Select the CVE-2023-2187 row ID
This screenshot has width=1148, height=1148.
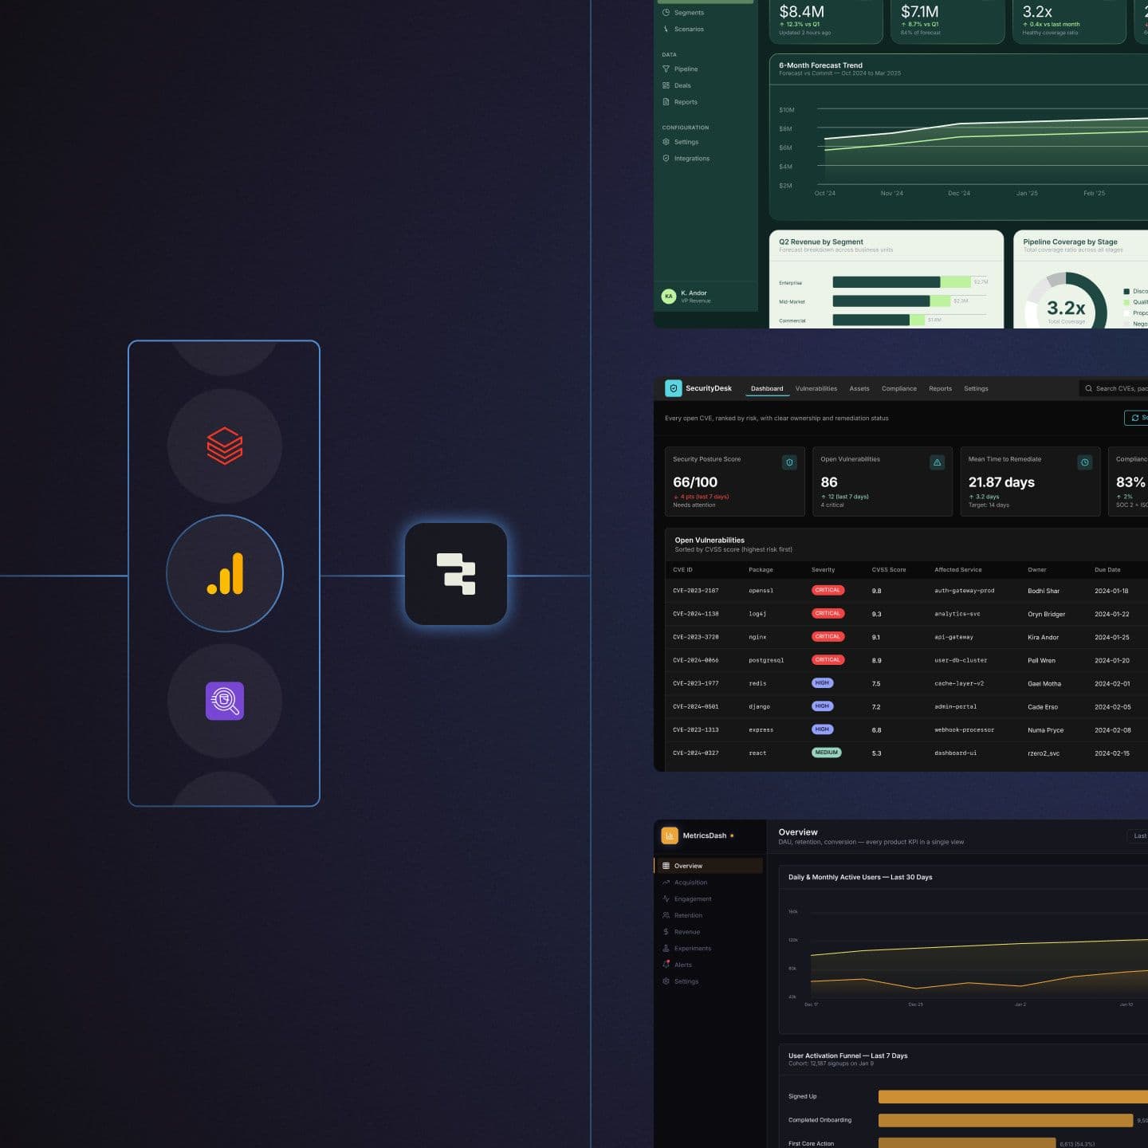(696, 591)
